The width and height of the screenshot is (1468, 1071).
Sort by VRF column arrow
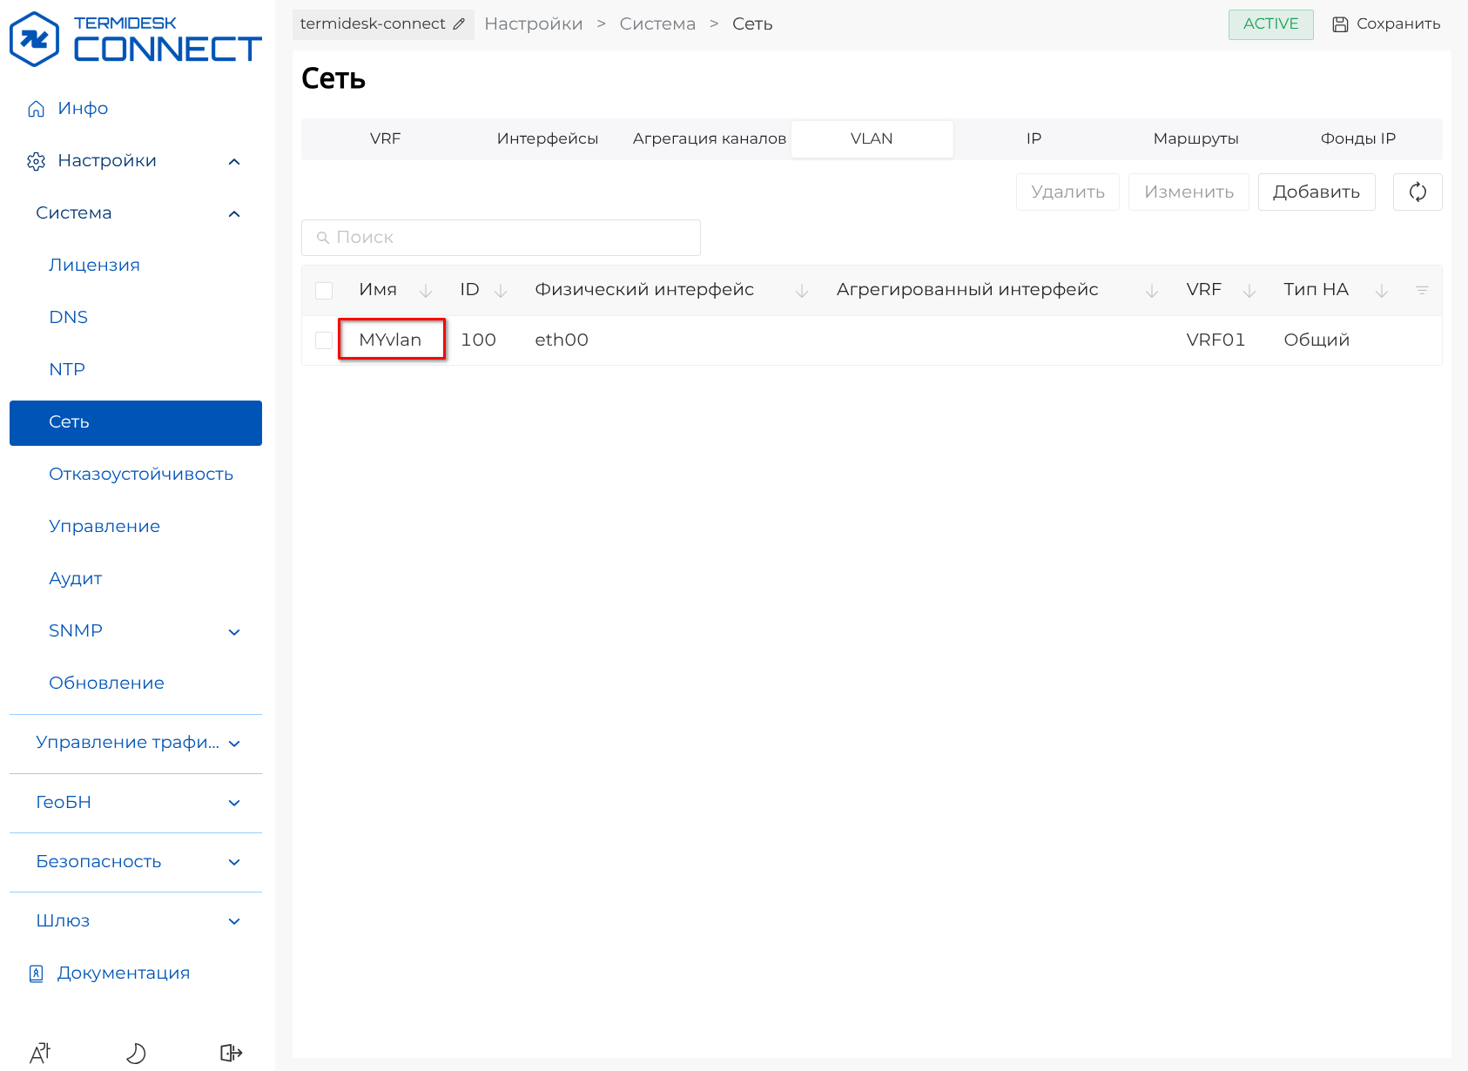(x=1249, y=291)
